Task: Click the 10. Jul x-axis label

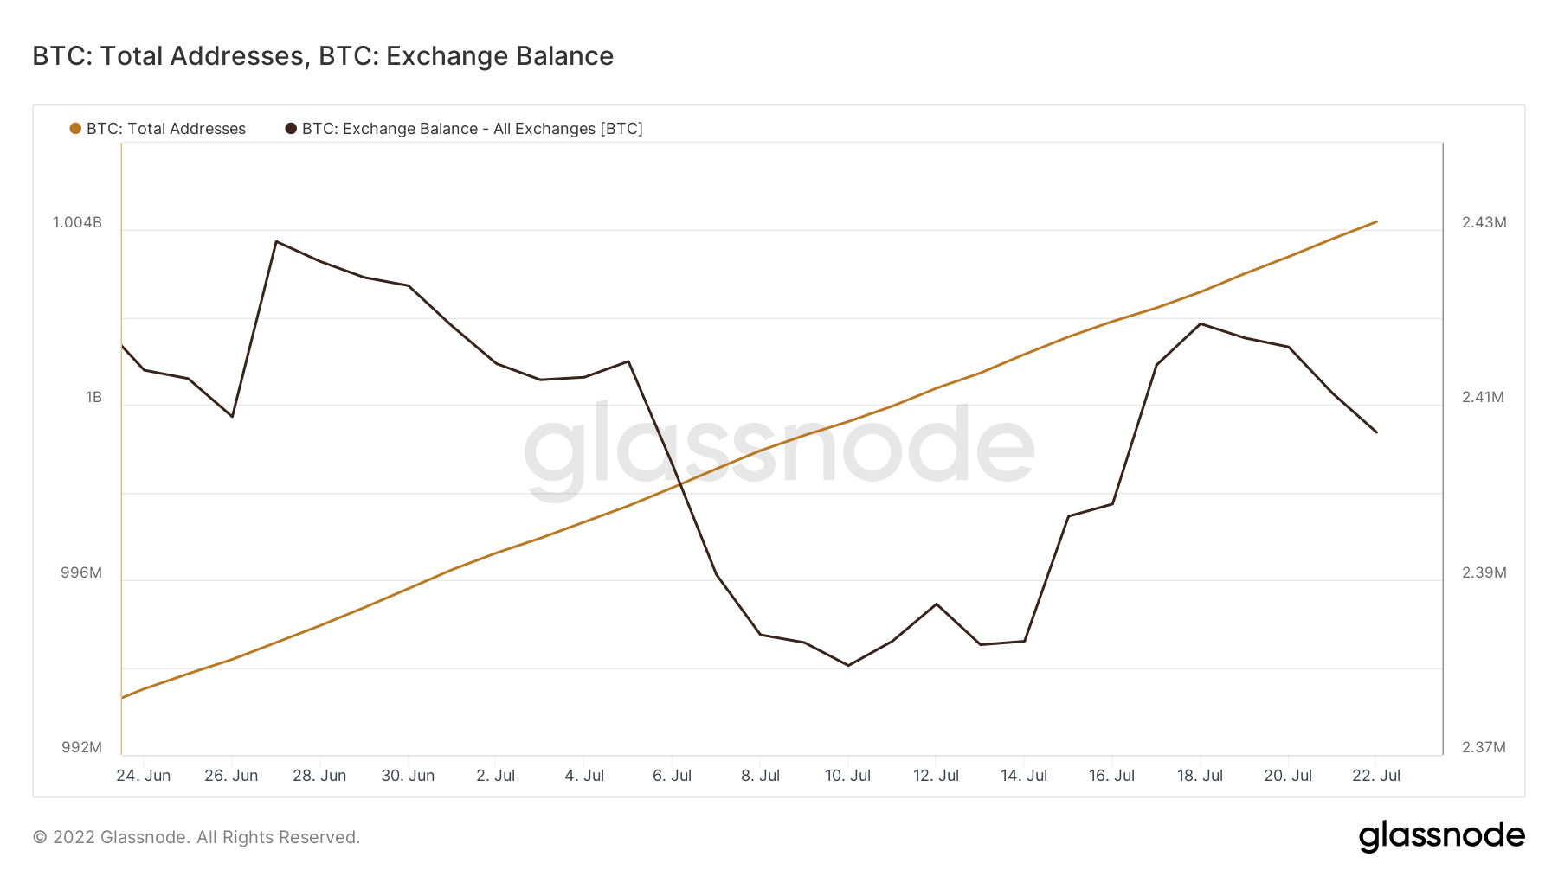Action: pos(847,776)
